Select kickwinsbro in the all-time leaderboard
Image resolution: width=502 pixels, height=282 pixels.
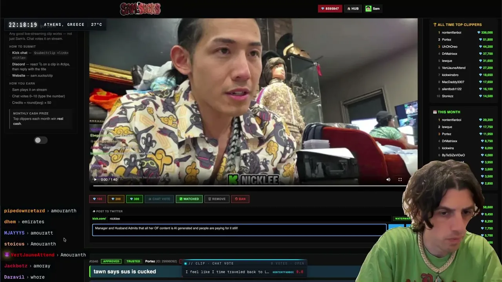pyautogui.click(x=450, y=75)
